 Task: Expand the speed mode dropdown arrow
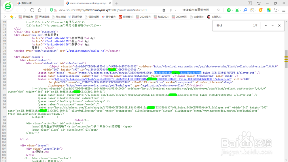click(175, 10)
